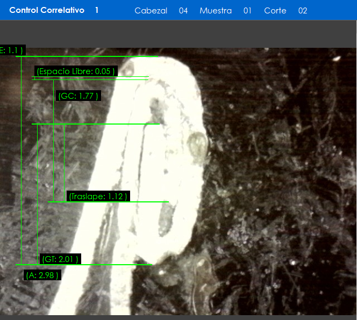Image resolution: width=357 pixels, height=320 pixels.
Task: Select the green line just below the GC label
Action: (x=96, y=124)
